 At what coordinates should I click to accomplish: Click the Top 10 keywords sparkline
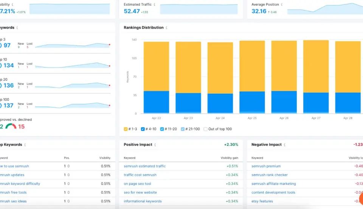tap(73, 65)
